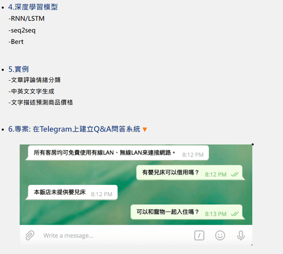This screenshot has height=254, width=283.
Task: Open the 5.實例 heading link
Action: click(x=18, y=69)
